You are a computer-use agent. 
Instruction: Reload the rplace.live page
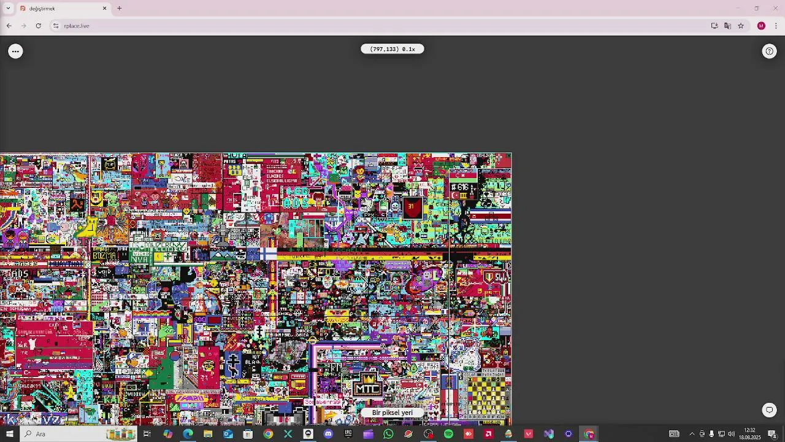(38, 26)
